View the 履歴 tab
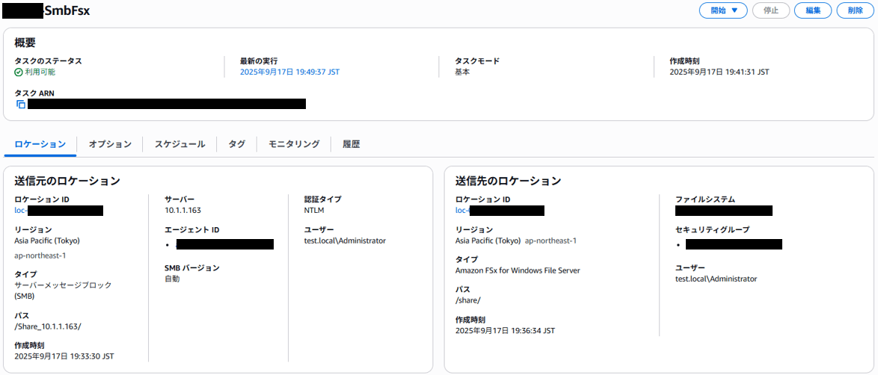The image size is (878, 375). 351,144
